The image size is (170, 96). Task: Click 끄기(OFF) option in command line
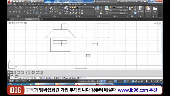pyautogui.click(x=49, y=78)
